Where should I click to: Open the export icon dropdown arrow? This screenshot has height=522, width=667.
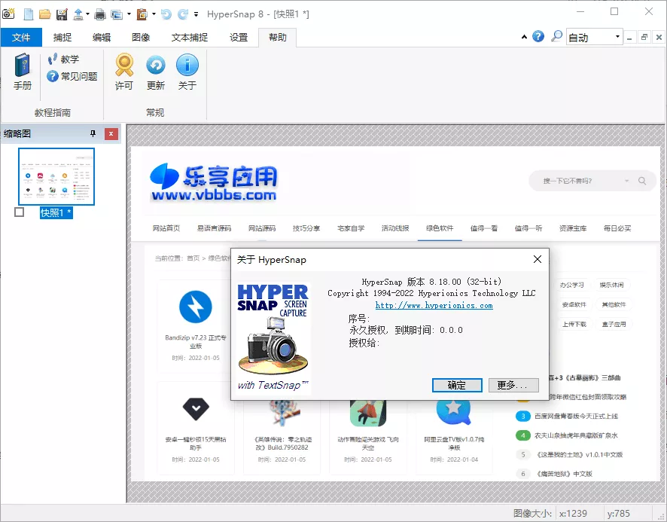point(87,14)
